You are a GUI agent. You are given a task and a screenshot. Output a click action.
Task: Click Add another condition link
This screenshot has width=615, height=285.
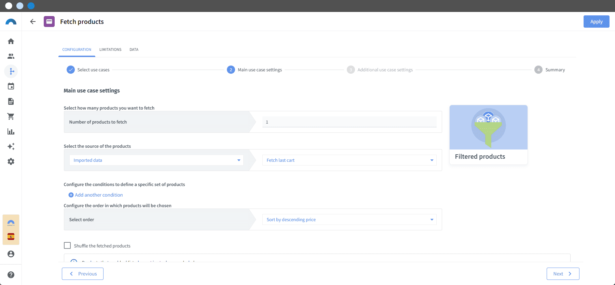pyautogui.click(x=99, y=195)
